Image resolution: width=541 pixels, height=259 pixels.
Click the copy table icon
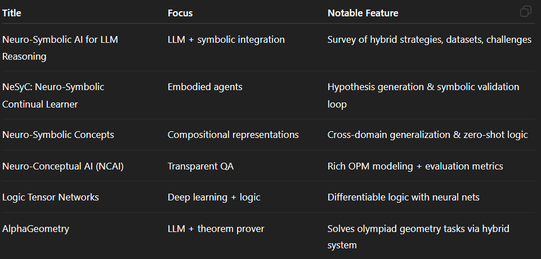click(525, 11)
